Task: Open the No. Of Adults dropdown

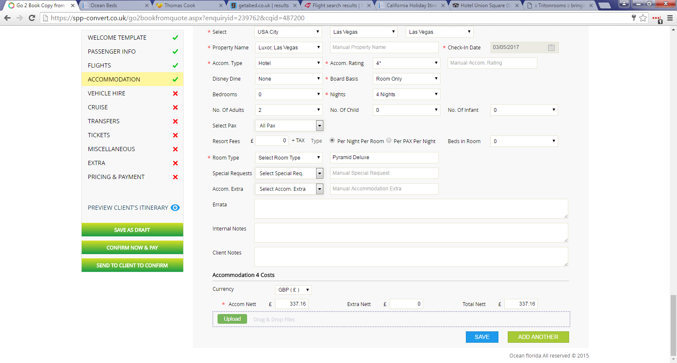Action: [x=289, y=110]
